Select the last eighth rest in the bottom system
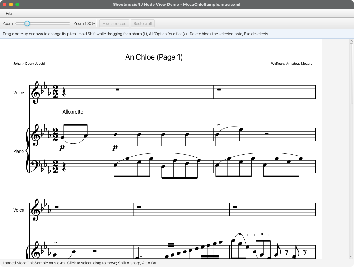Screen dimensions: 354x267 pos(305,252)
